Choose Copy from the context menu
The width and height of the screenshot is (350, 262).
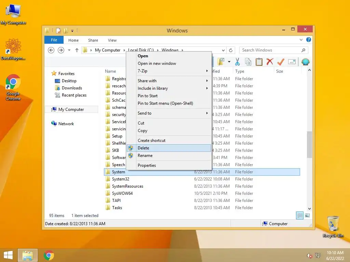pyautogui.click(x=169, y=131)
